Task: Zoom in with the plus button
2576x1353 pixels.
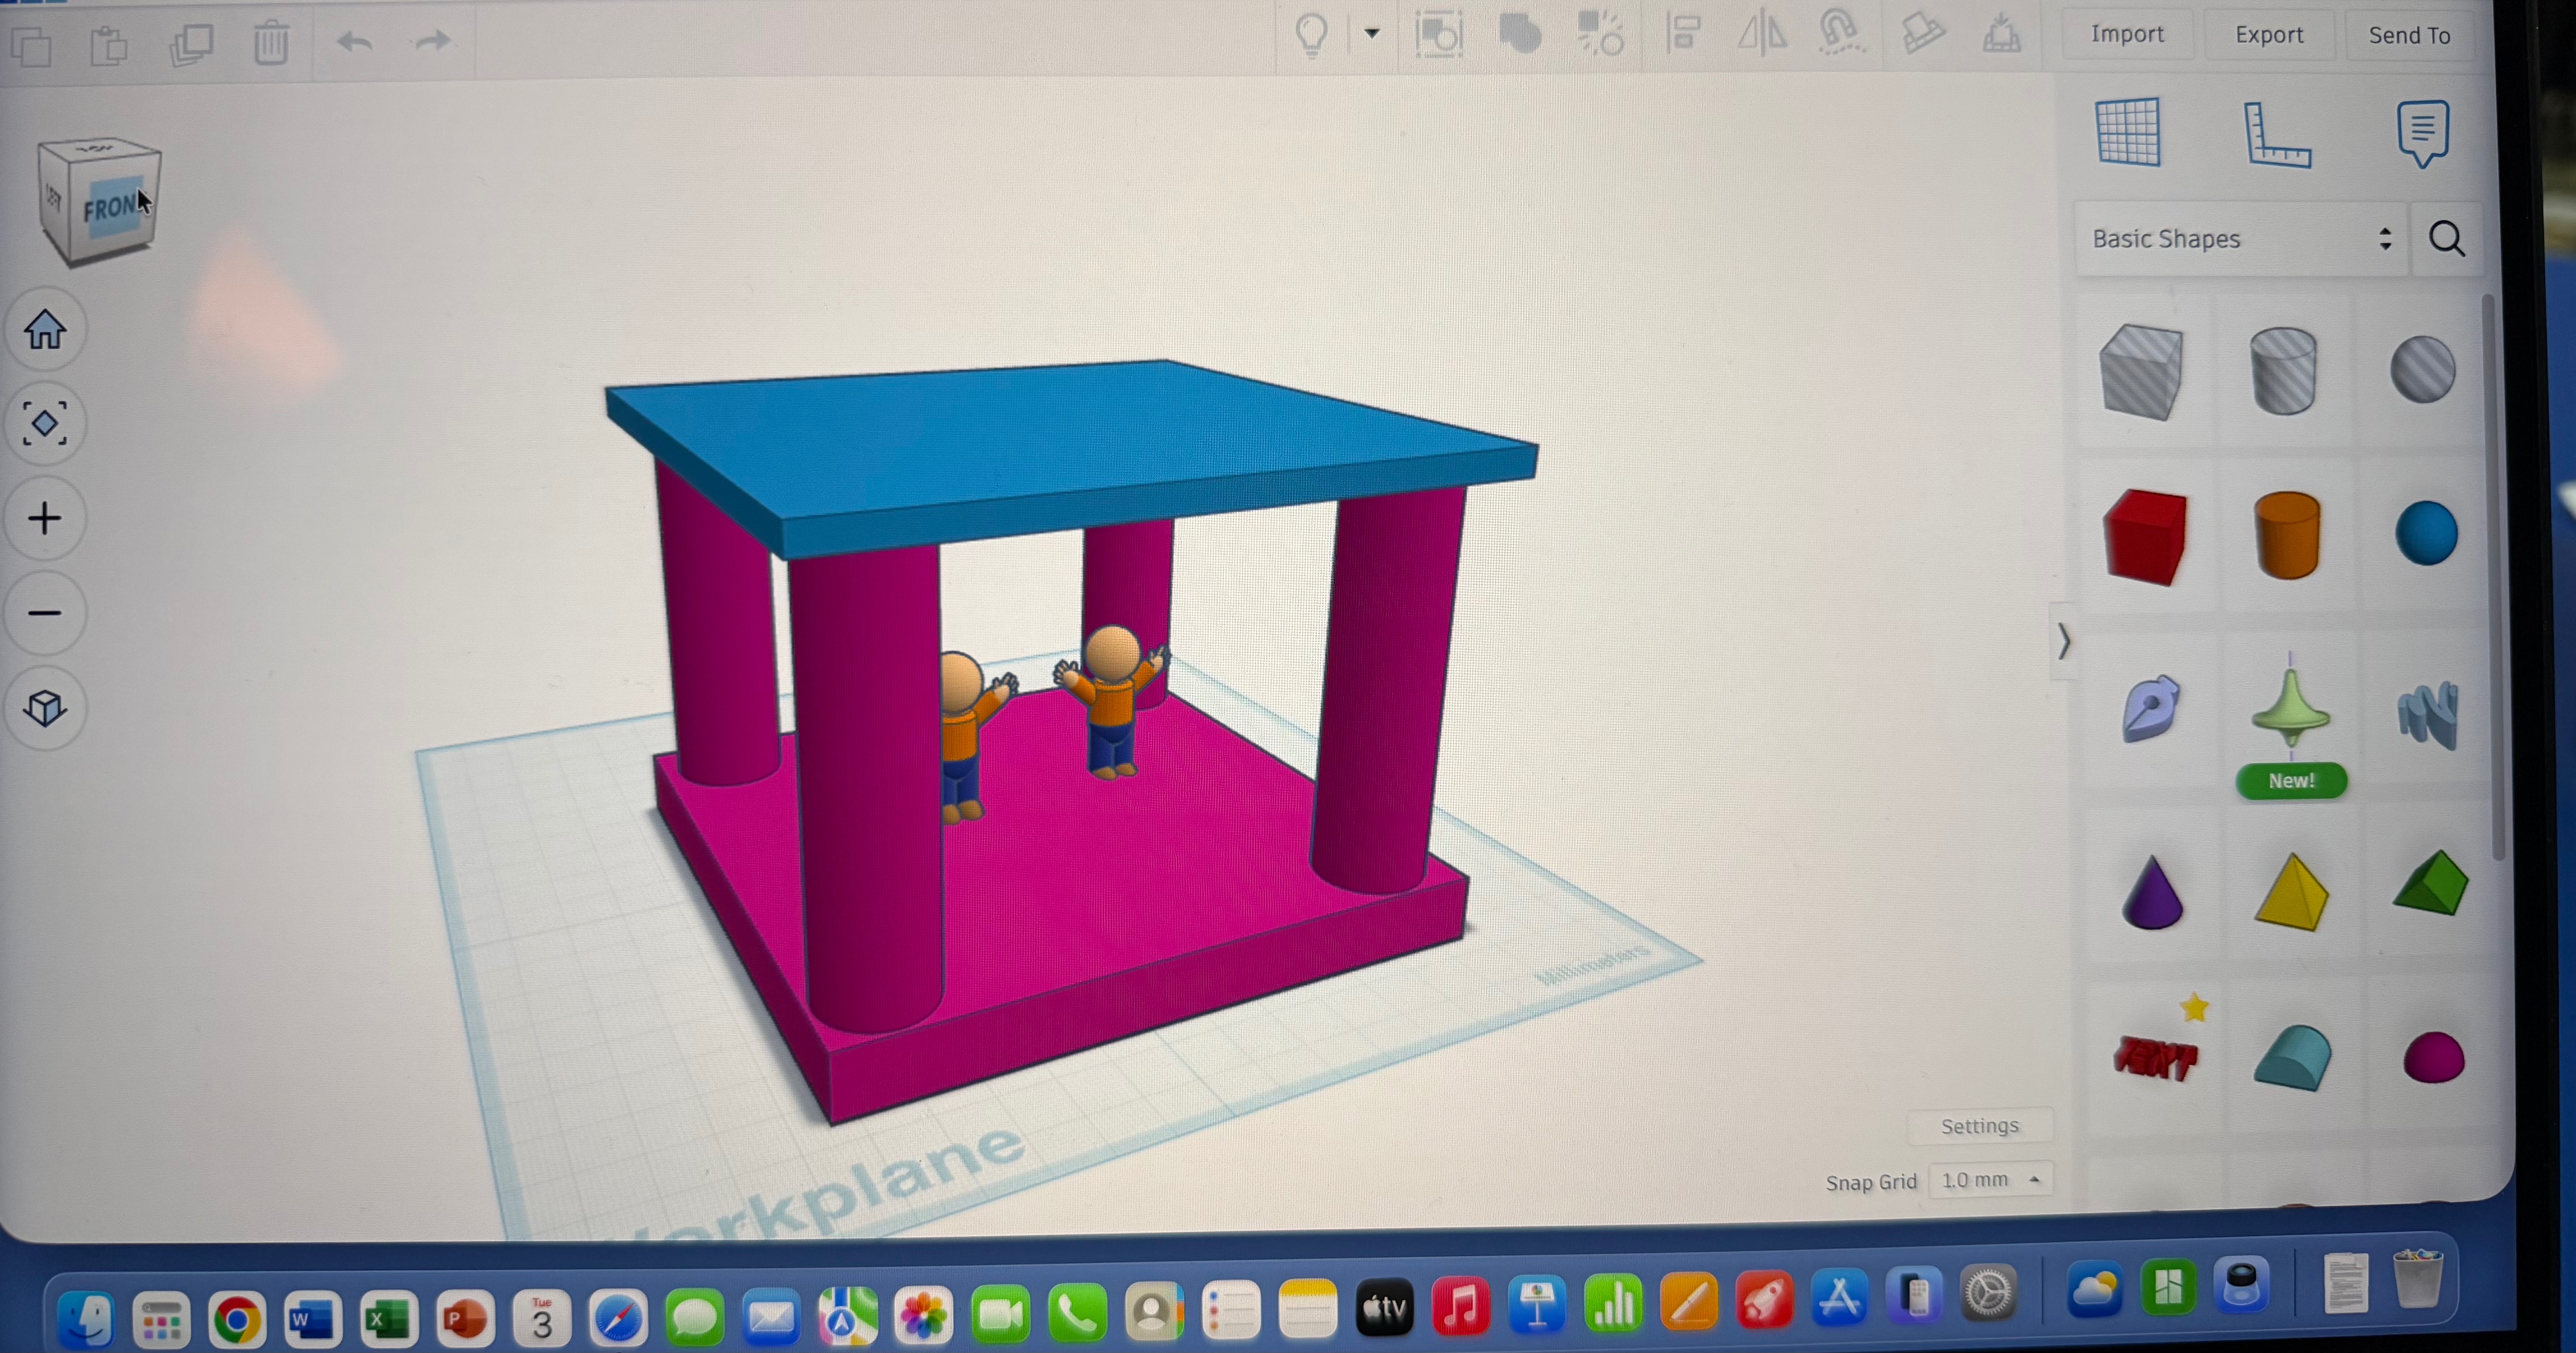Action: [x=45, y=518]
